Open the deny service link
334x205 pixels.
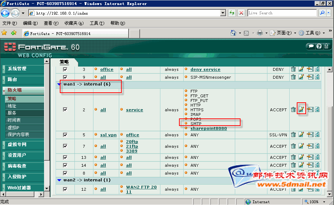tap(205, 69)
